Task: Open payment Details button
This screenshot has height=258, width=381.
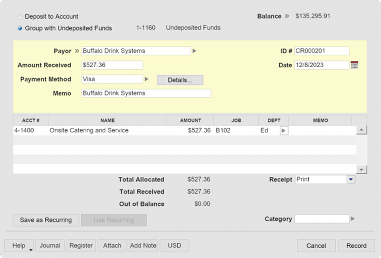Action: tap(180, 80)
